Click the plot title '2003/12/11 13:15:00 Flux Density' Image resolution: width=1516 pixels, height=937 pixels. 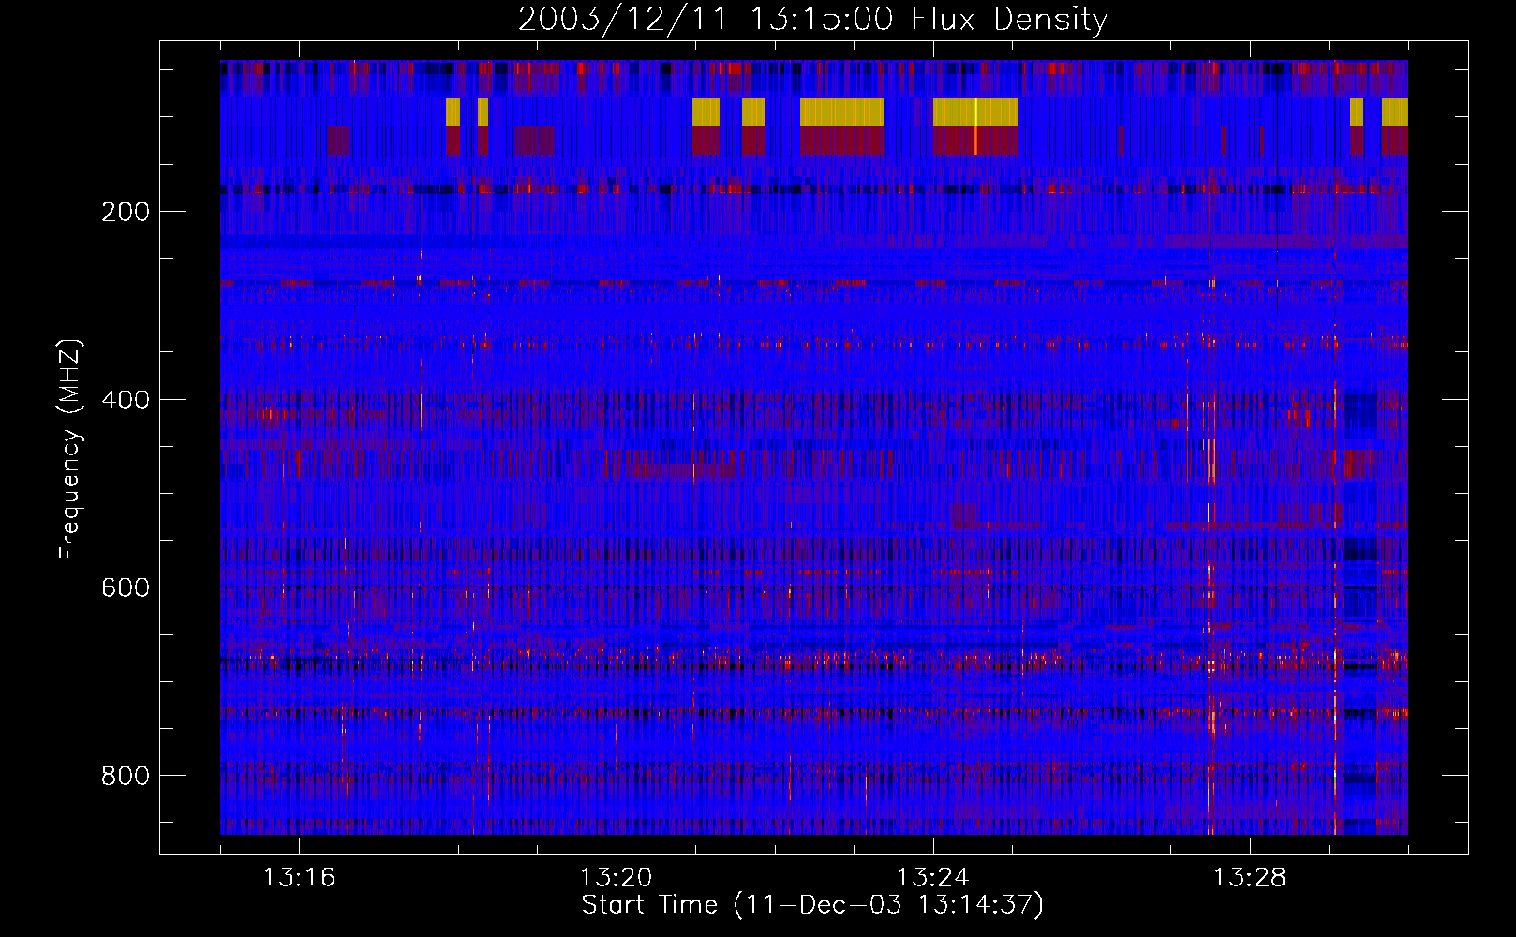click(x=813, y=19)
